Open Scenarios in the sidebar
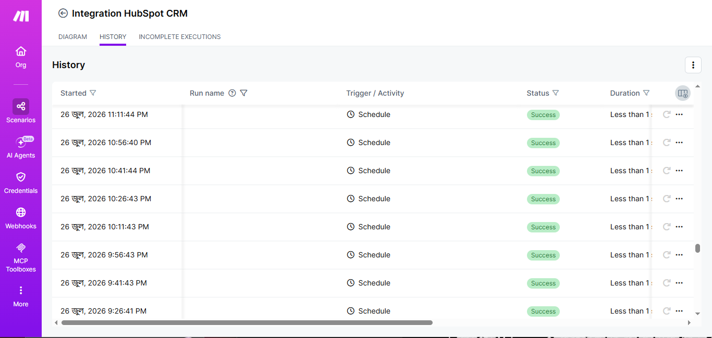This screenshot has width=712, height=338. 21,111
